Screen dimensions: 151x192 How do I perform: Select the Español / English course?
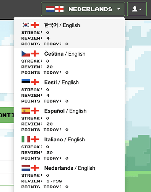(x=69, y=119)
